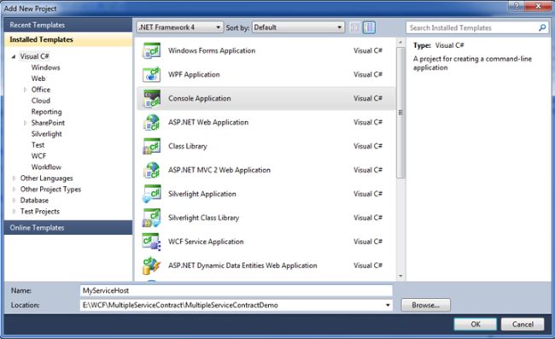
Task: Click the Search Installed Templates field
Action: tap(477, 27)
